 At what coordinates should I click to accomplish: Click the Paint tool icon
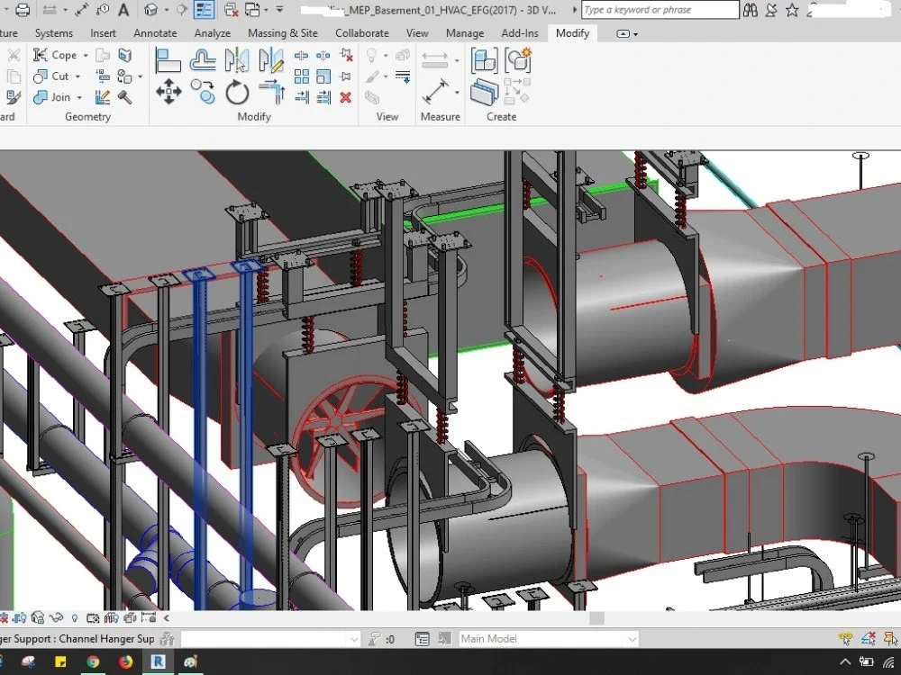(x=123, y=76)
